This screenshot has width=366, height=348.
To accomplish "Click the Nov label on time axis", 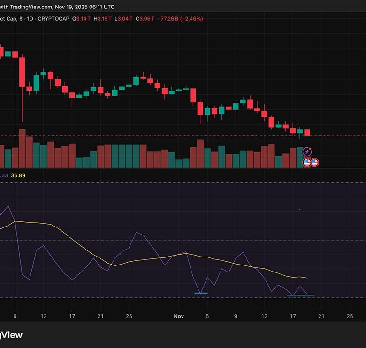I will (x=178, y=316).
